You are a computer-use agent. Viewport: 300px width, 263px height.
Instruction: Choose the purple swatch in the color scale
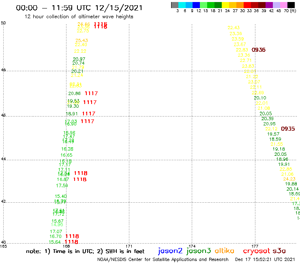click(x=269, y=5)
